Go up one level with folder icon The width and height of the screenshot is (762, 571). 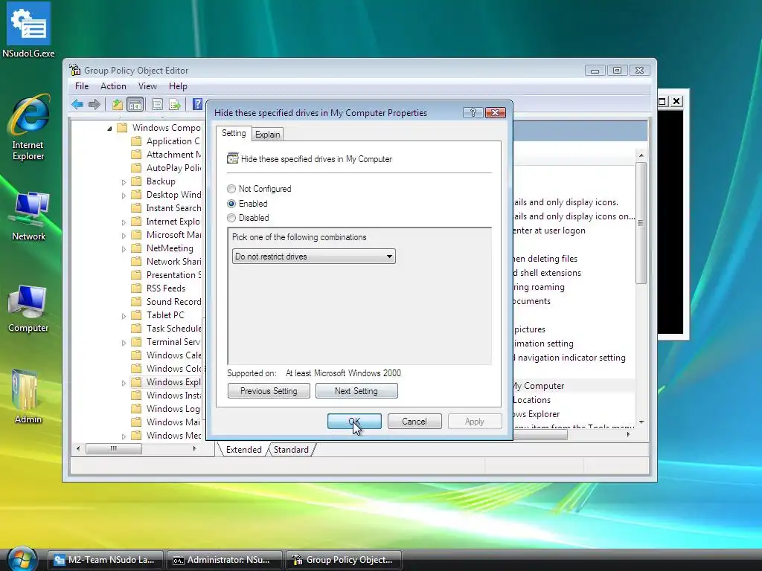tap(117, 104)
